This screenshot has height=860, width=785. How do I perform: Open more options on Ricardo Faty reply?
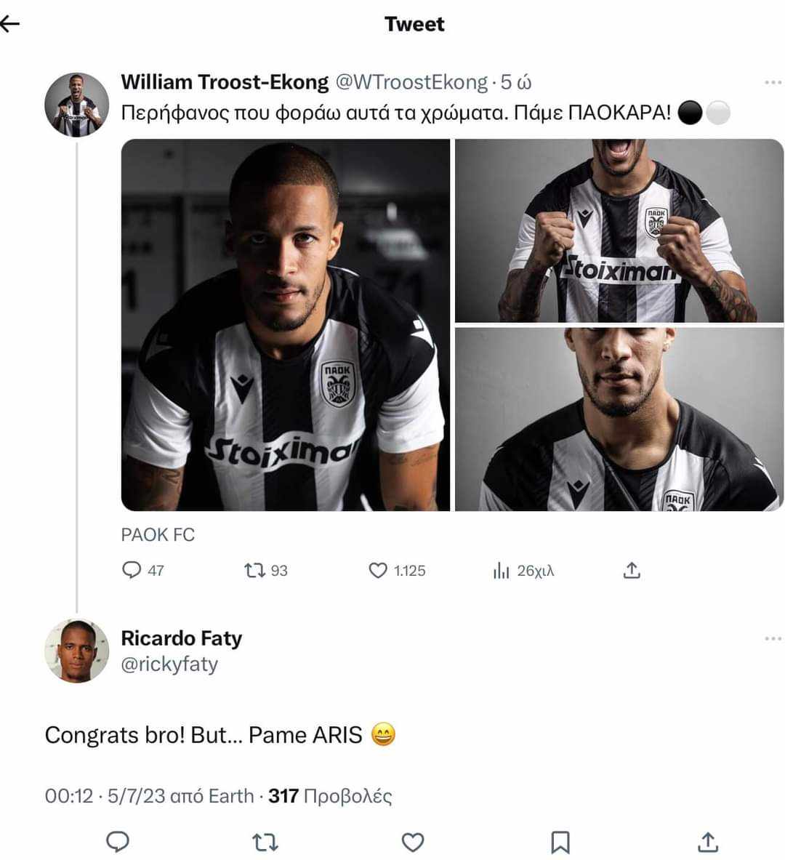(773, 638)
